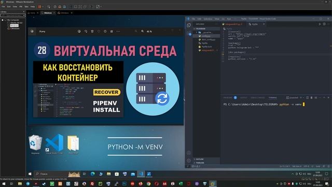
Task: Show hidden icons in the guest system tray
Action: [293, 174]
